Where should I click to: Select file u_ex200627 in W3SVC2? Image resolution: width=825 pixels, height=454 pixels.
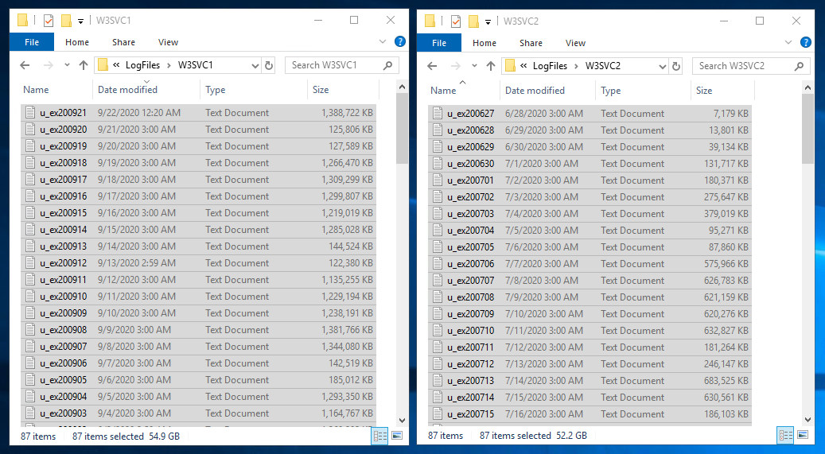click(x=590, y=113)
